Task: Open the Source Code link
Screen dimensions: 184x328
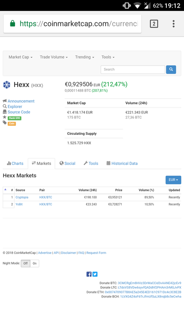Action: 19,112
